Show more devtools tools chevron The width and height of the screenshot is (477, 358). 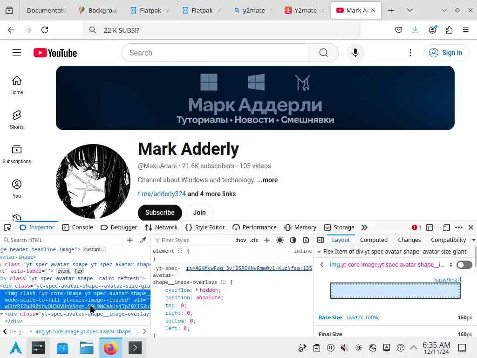[x=364, y=227]
